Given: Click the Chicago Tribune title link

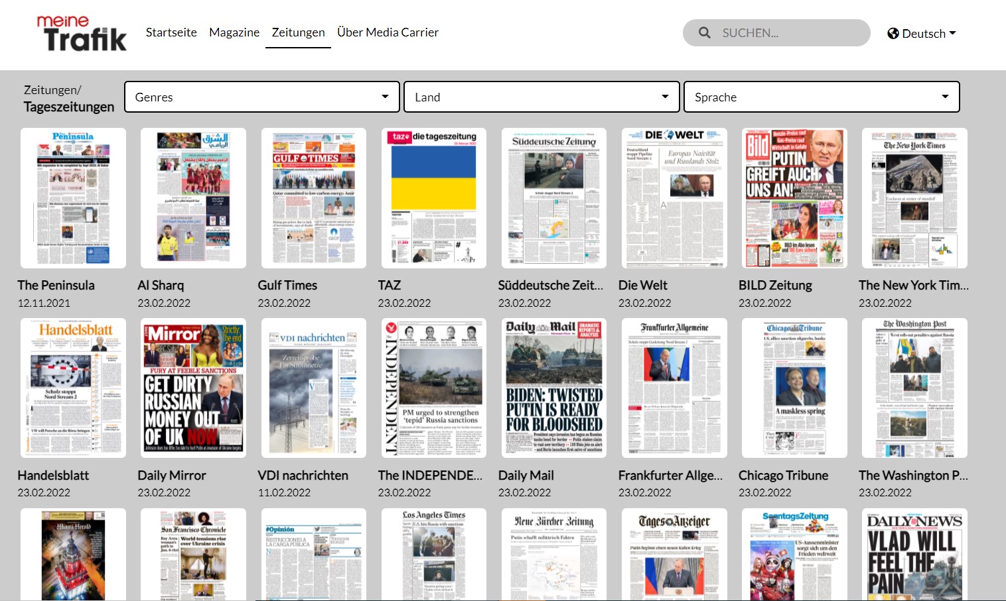Looking at the screenshot, I should click(783, 475).
